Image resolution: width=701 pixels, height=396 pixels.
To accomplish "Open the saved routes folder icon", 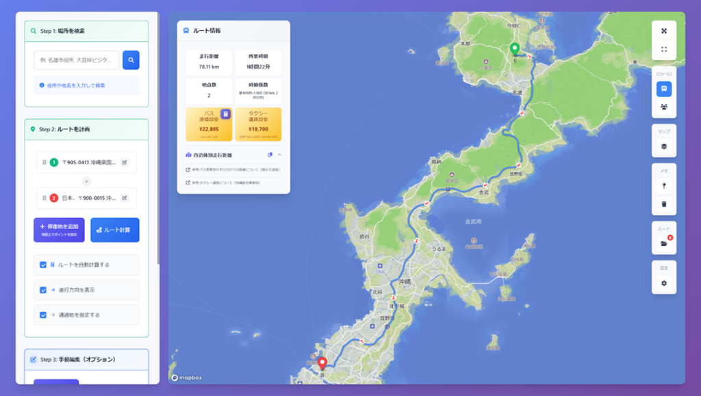I will pos(663,243).
